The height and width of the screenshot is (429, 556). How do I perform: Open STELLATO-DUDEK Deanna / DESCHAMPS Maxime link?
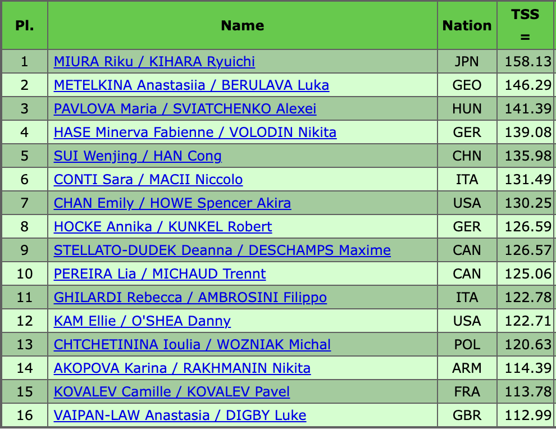click(x=222, y=250)
